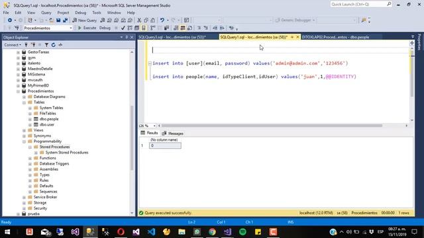The width and height of the screenshot is (424, 238).
Task: Click the Navigate Backward arrow icon
Action: click(x=10, y=20)
